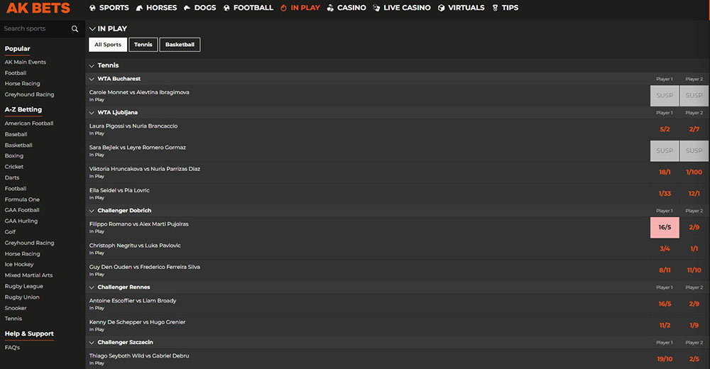The width and height of the screenshot is (710, 369).
Task: Open American Football in A-Z Betting
Action: click(x=29, y=123)
